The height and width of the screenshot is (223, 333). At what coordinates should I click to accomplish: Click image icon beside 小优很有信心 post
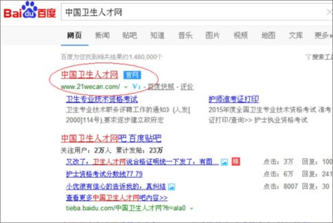[171, 187]
